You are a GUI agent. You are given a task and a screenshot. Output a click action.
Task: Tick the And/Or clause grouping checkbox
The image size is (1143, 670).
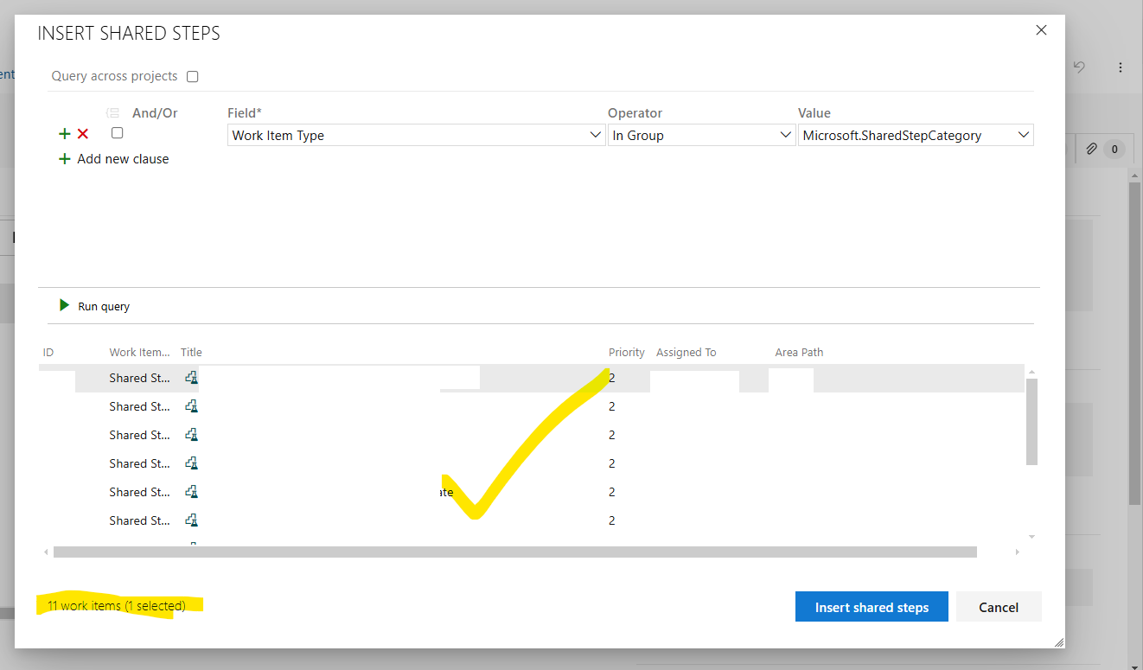tap(118, 133)
